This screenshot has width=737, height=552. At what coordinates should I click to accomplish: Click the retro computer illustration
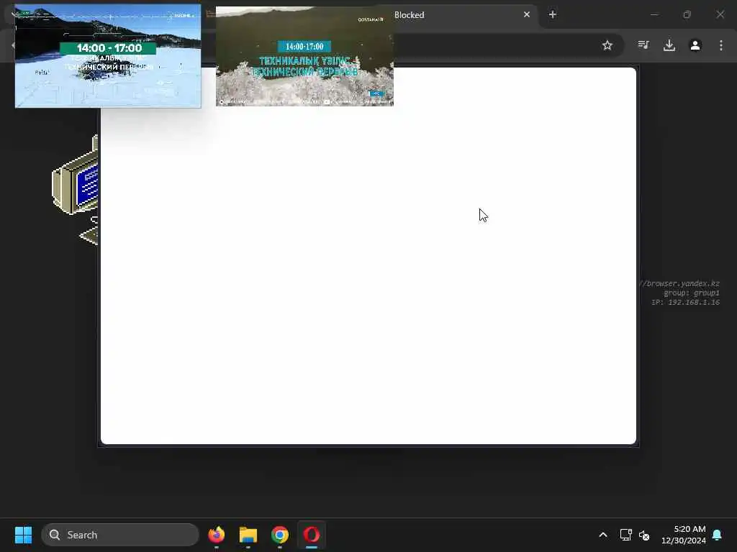click(75, 189)
